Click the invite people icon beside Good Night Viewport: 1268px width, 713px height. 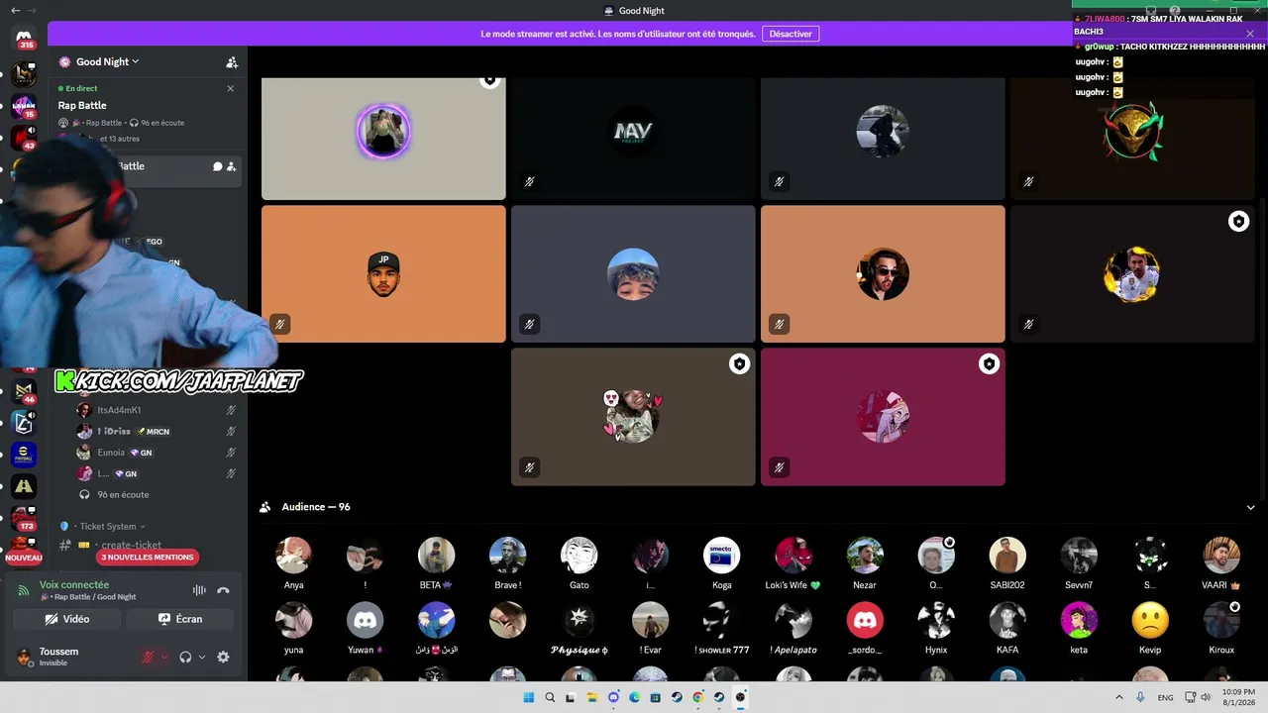tap(232, 62)
